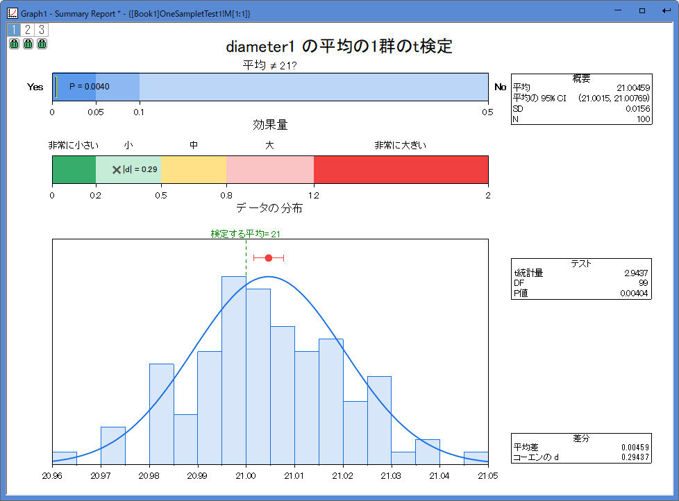Click the テスト statistics table

[x=581, y=278]
